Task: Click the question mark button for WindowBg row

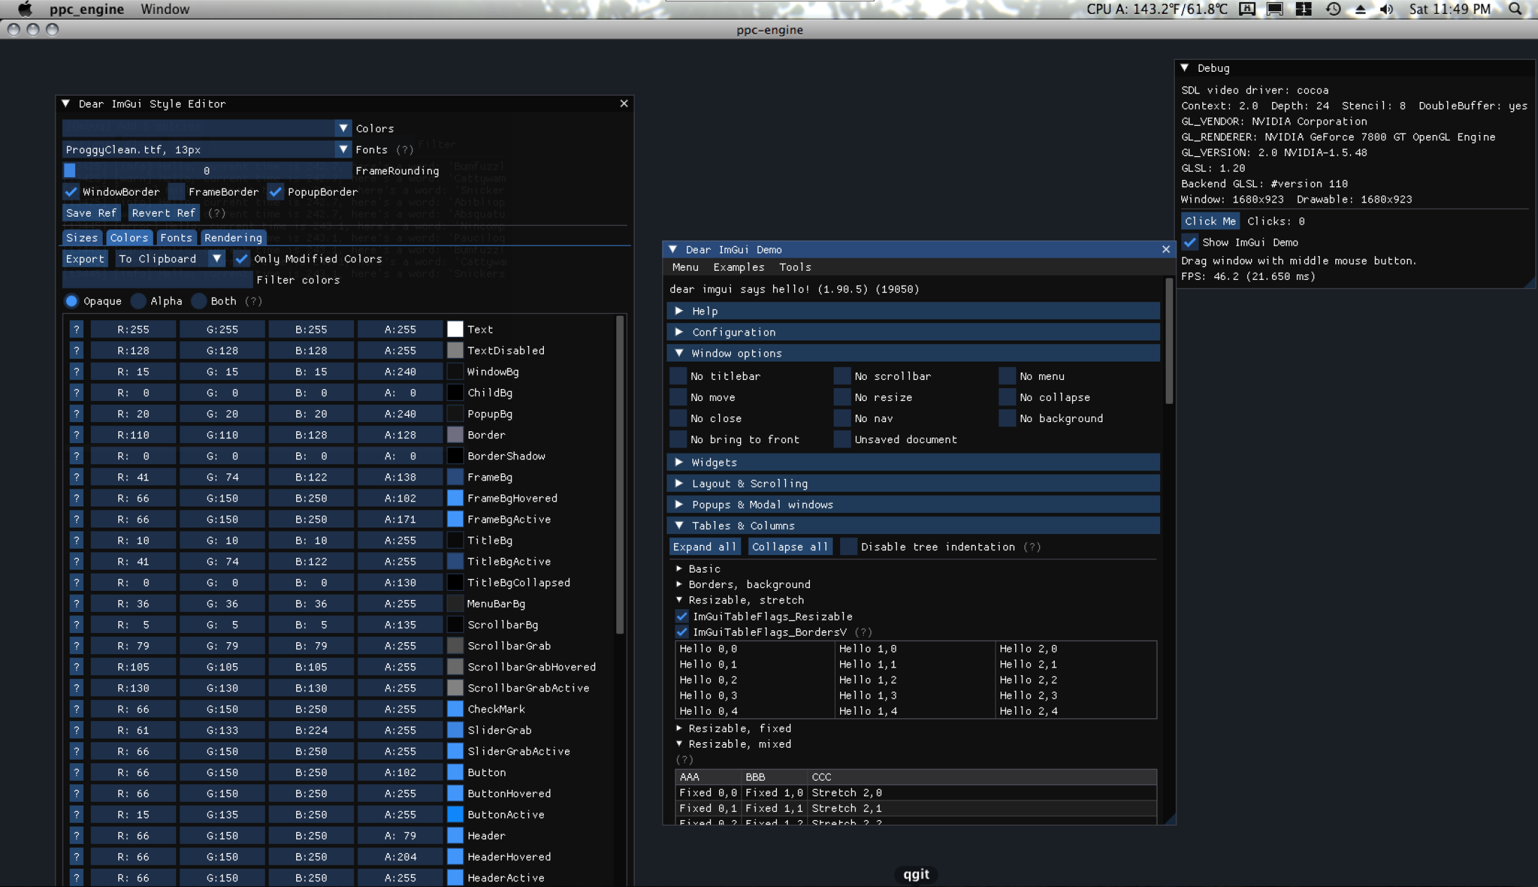Action: coord(77,371)
